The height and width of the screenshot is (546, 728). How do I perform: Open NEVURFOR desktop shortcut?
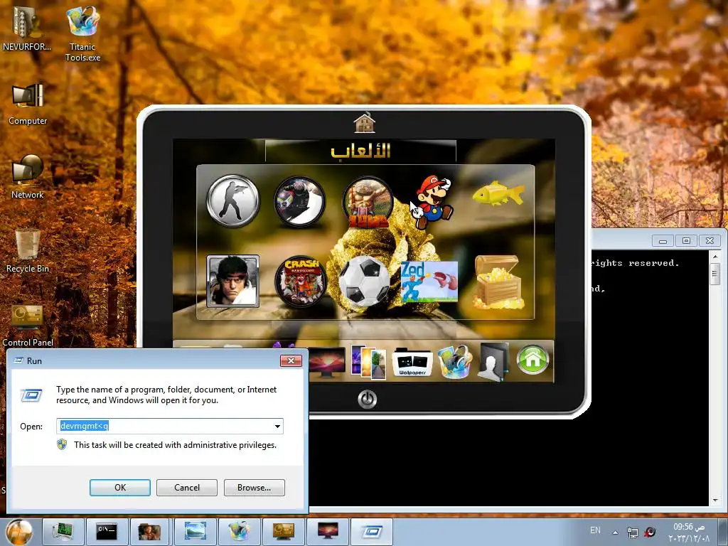pos(27,28)
